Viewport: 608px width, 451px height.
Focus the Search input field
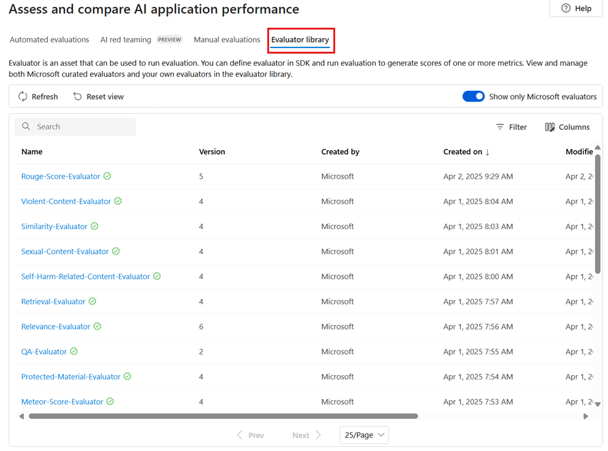tap(75, 126)
